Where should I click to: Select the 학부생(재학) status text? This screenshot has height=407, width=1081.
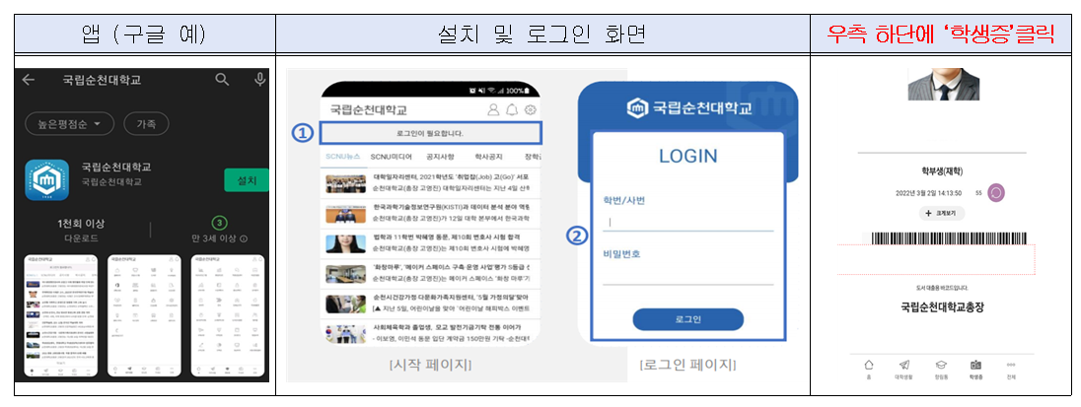pos(942,170)
